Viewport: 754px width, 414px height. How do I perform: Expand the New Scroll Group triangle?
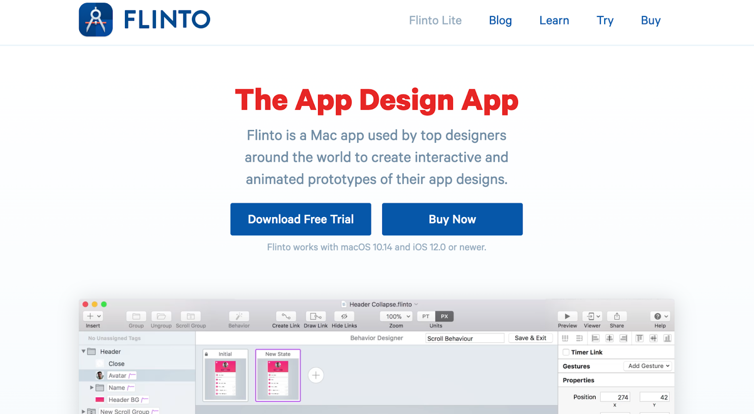(x=83, y=412)
